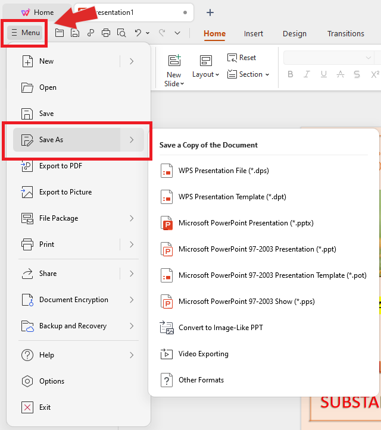
Task: Click the Save toolbar icon
Action: [x=74, y=33]
